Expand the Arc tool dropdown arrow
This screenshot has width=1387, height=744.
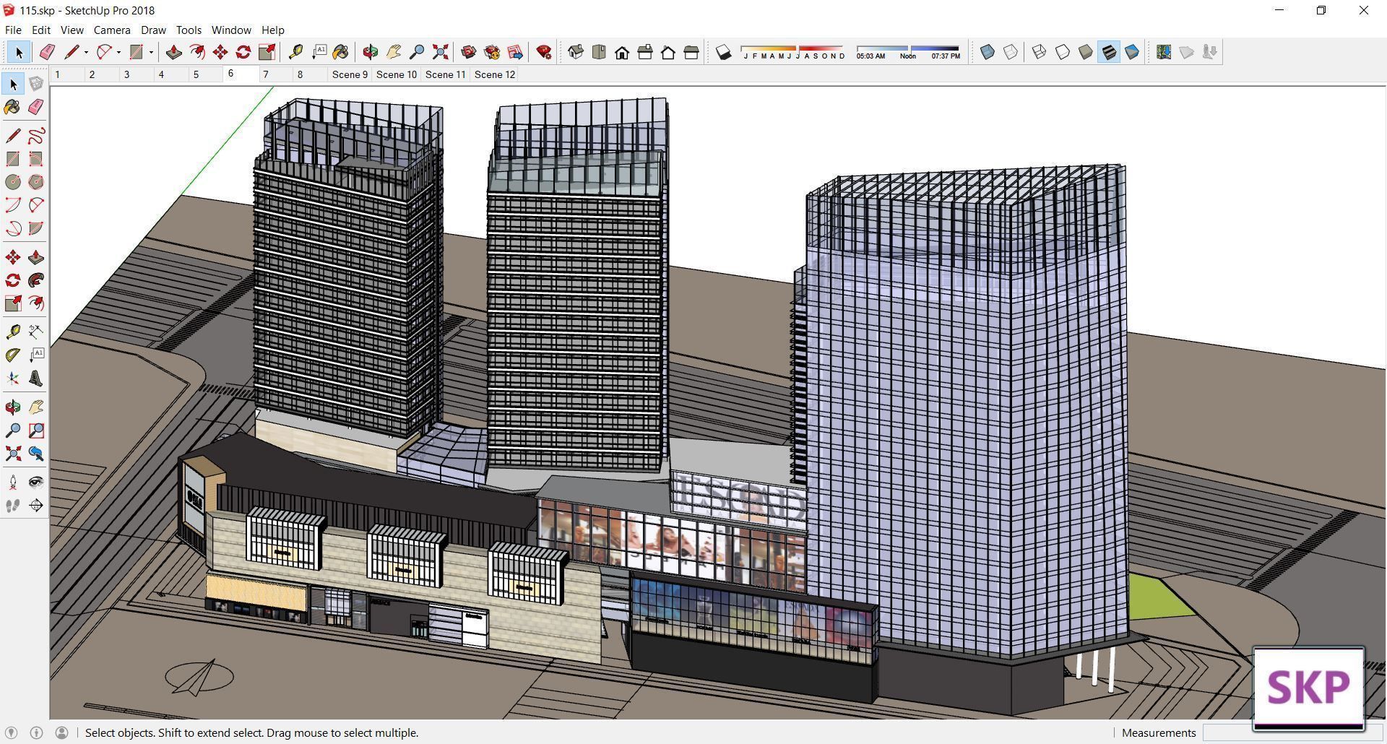point(118,52)
